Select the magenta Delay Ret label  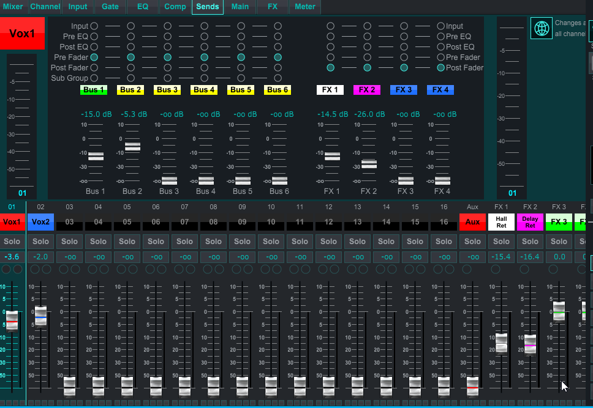[530, 221]
